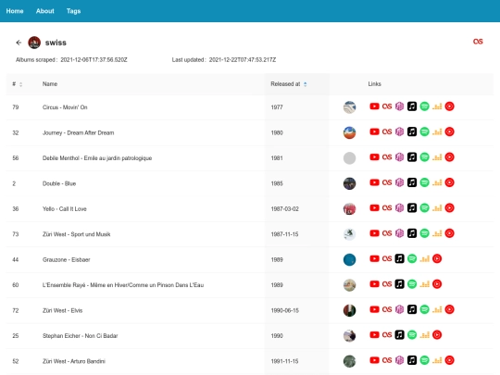Click blank cover placeholder for Debile Menthol
This screenshot has width=500, height=375.
click(349, 158)
